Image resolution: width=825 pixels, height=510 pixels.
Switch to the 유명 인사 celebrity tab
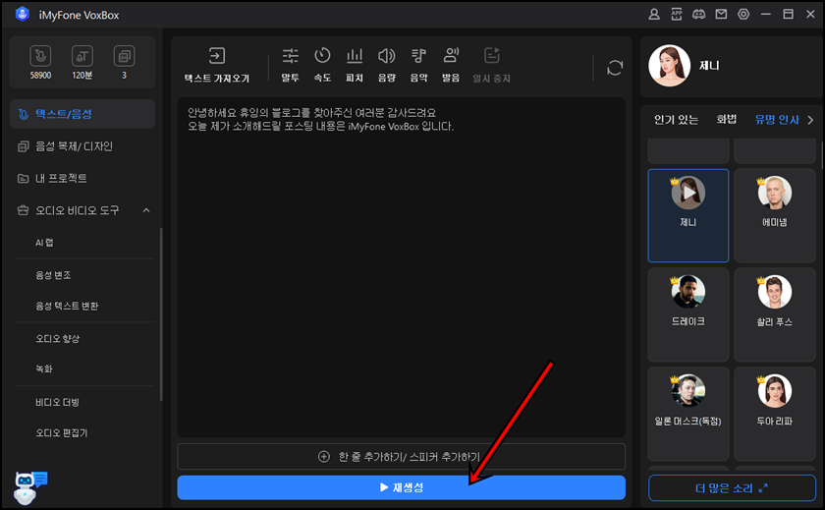click(x=777, y=120)
